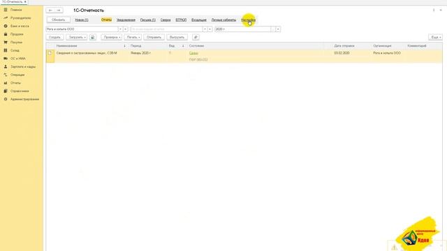
Task: Click Рога и копыта ООО table cell
Action: coord(387,53)
